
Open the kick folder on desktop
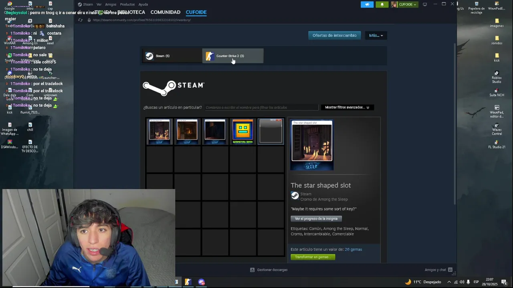tap(497, 58)
